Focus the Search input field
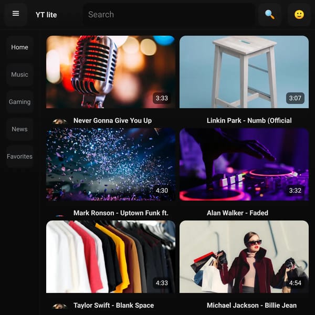Image resolution: width=315 pixels, height=315 pixels. tap(169, 15)
